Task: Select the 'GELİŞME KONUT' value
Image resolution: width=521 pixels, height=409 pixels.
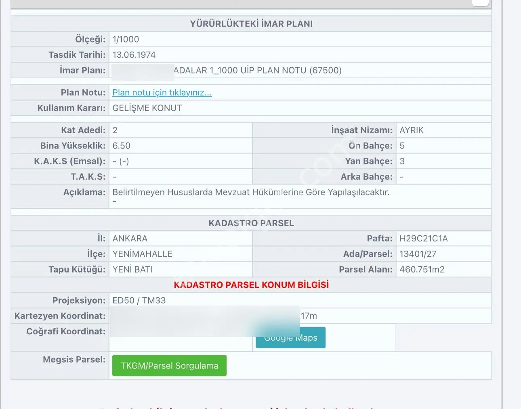Action: point(147,108)
